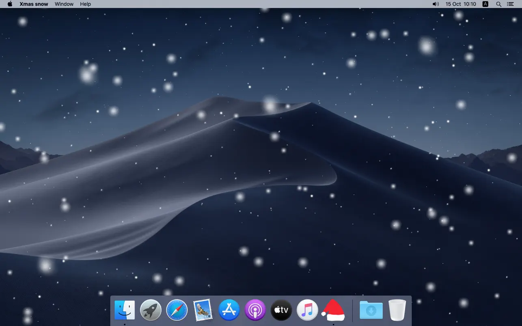Open the Xmas snow application menu
Image resolution: width=522 pixels, height=326 pixels.
pyautogui.click(x=34, y=4)
